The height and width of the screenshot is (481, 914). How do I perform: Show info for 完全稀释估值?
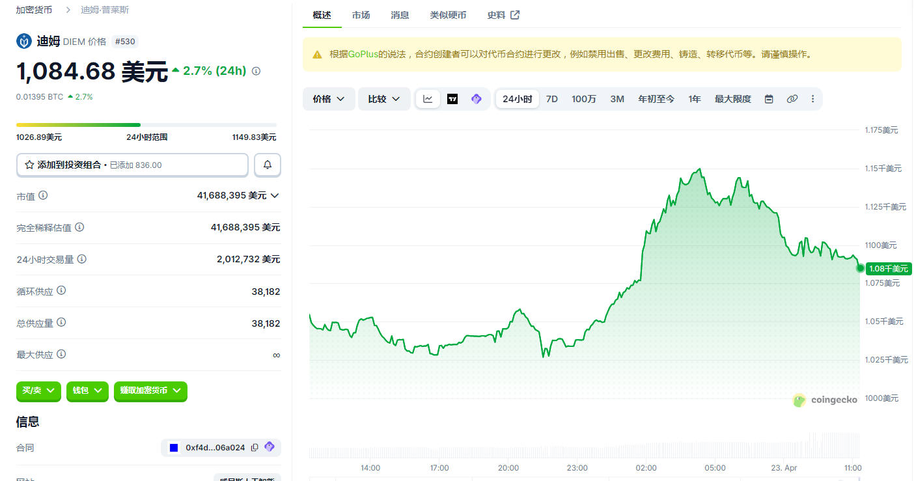pos(79,227)
